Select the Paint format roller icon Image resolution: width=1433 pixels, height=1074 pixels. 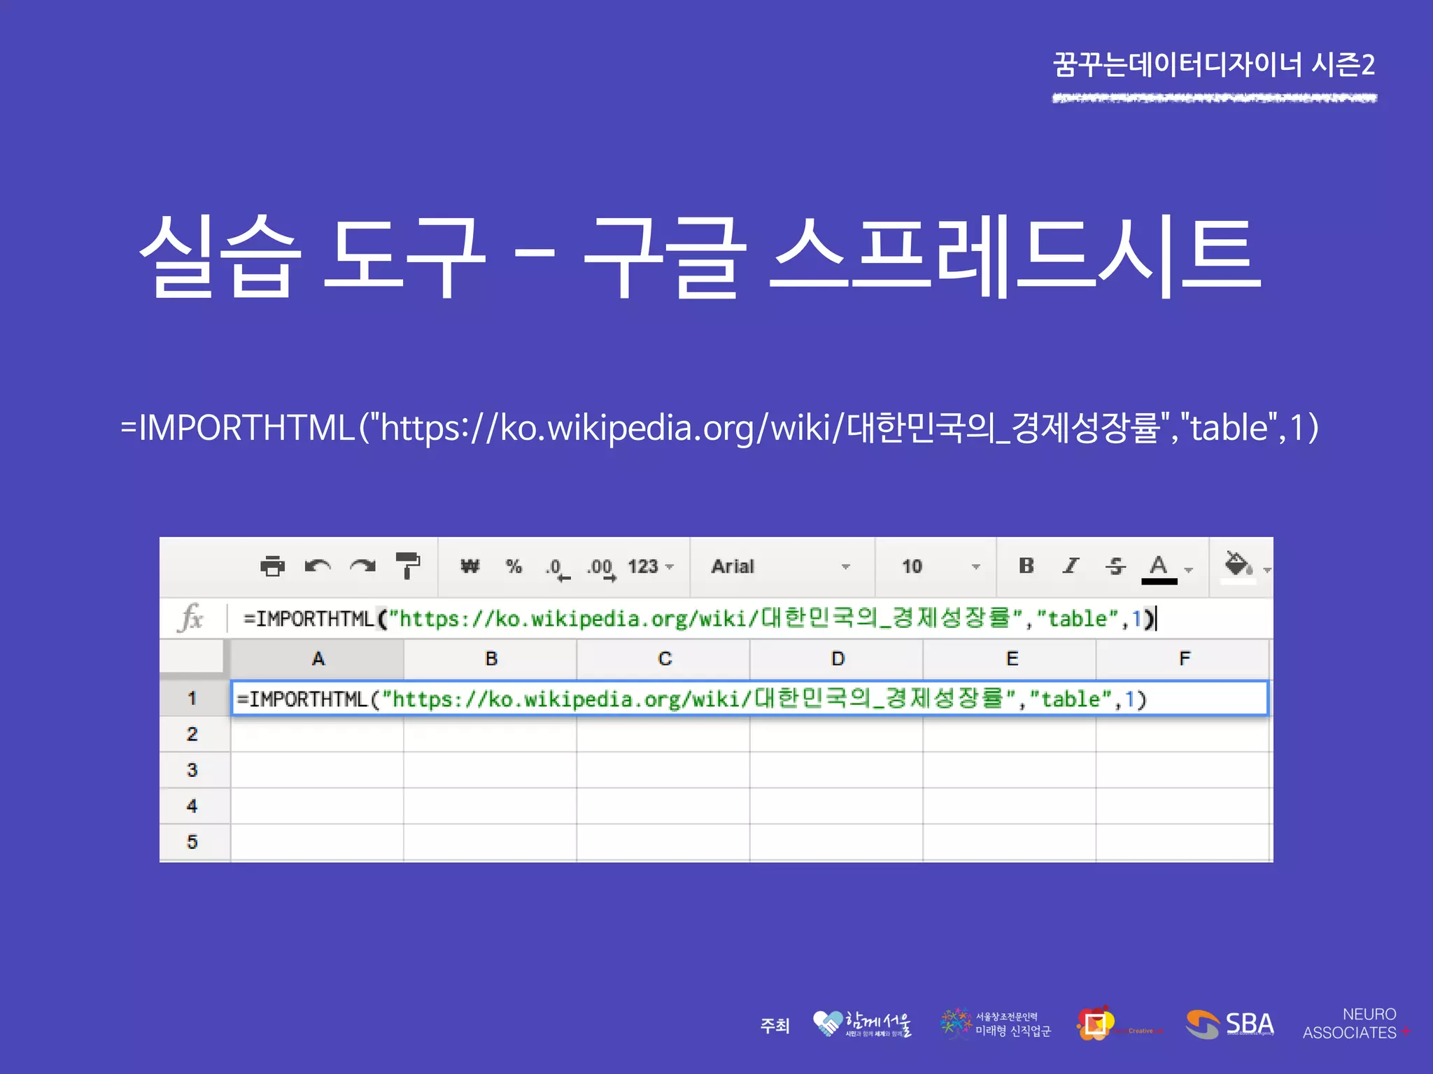(408, 565)
